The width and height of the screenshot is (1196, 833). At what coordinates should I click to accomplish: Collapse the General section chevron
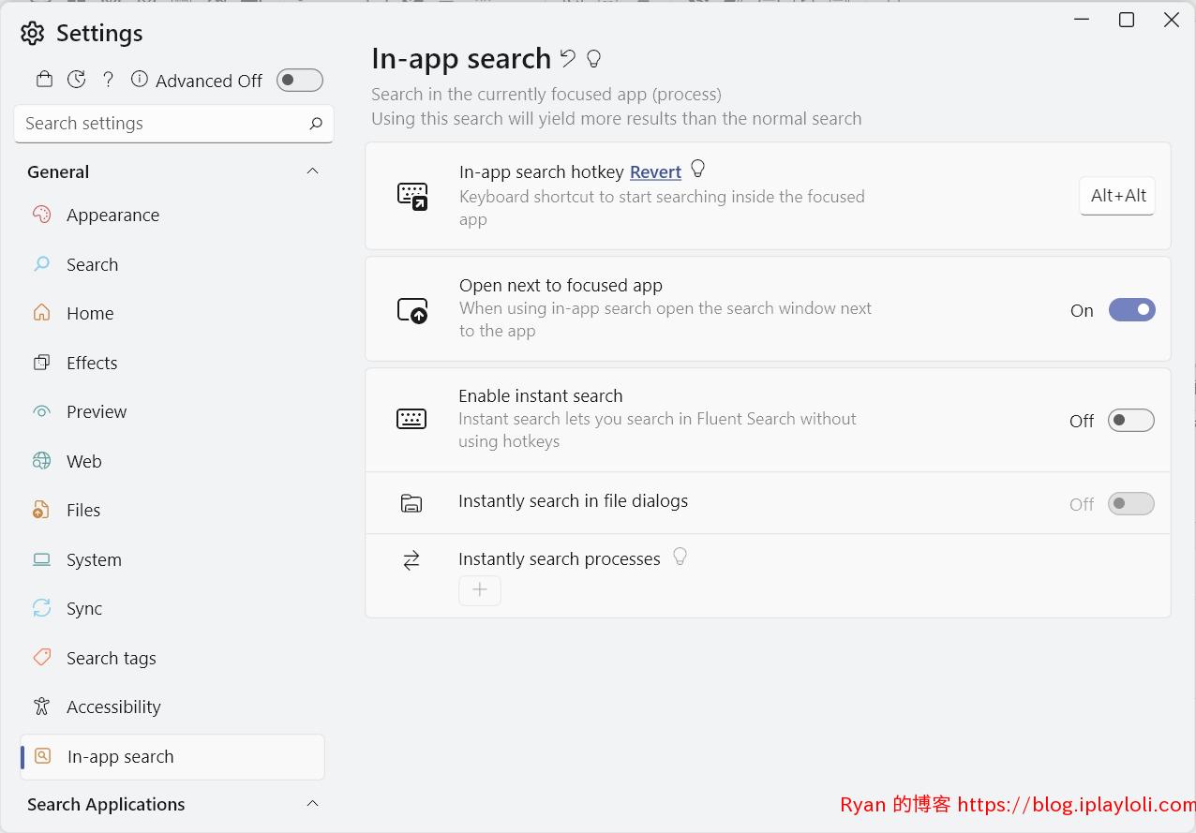click(313, 171)
